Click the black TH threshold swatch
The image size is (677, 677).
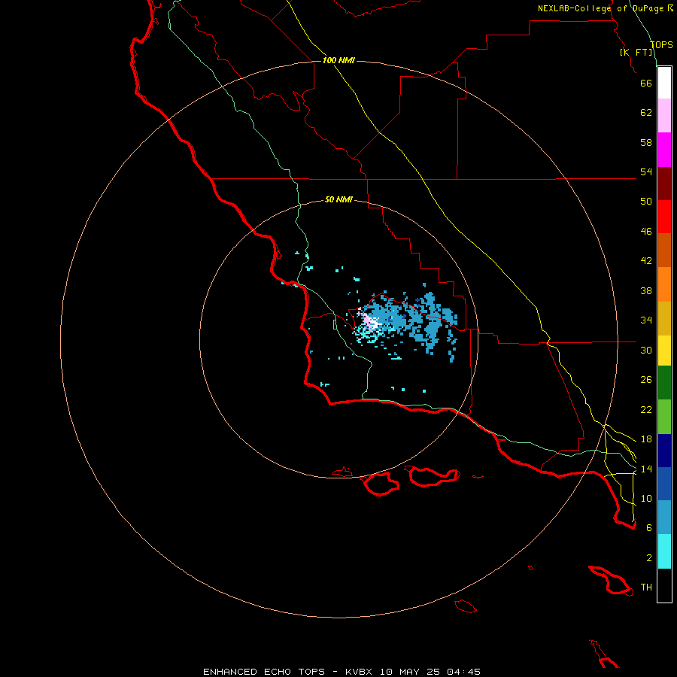click(x=664, y=585)
